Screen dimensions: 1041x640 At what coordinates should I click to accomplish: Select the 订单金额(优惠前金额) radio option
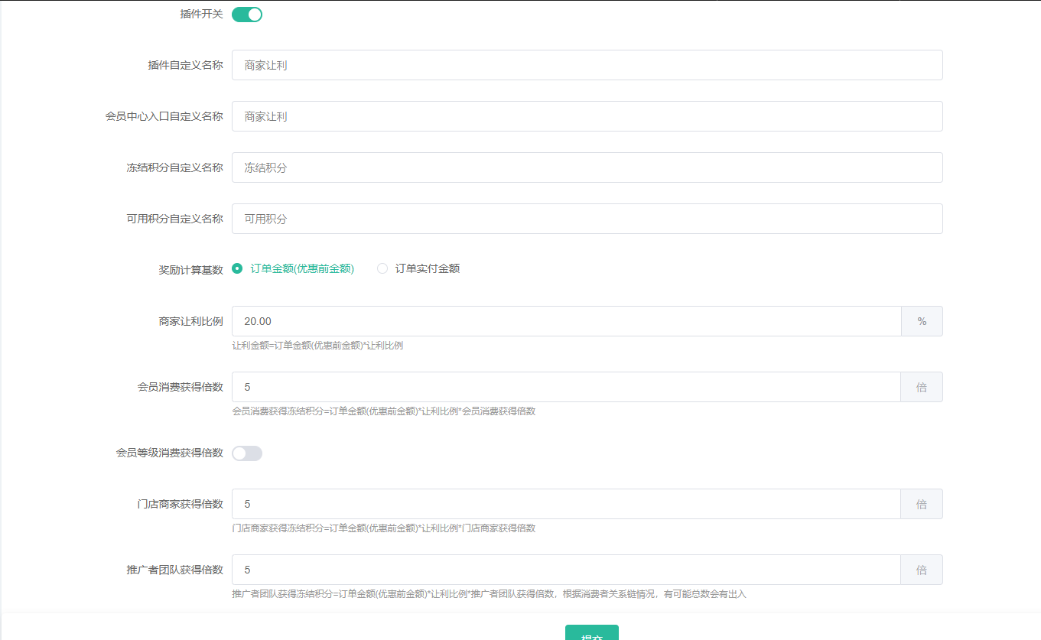click(237, 268)
